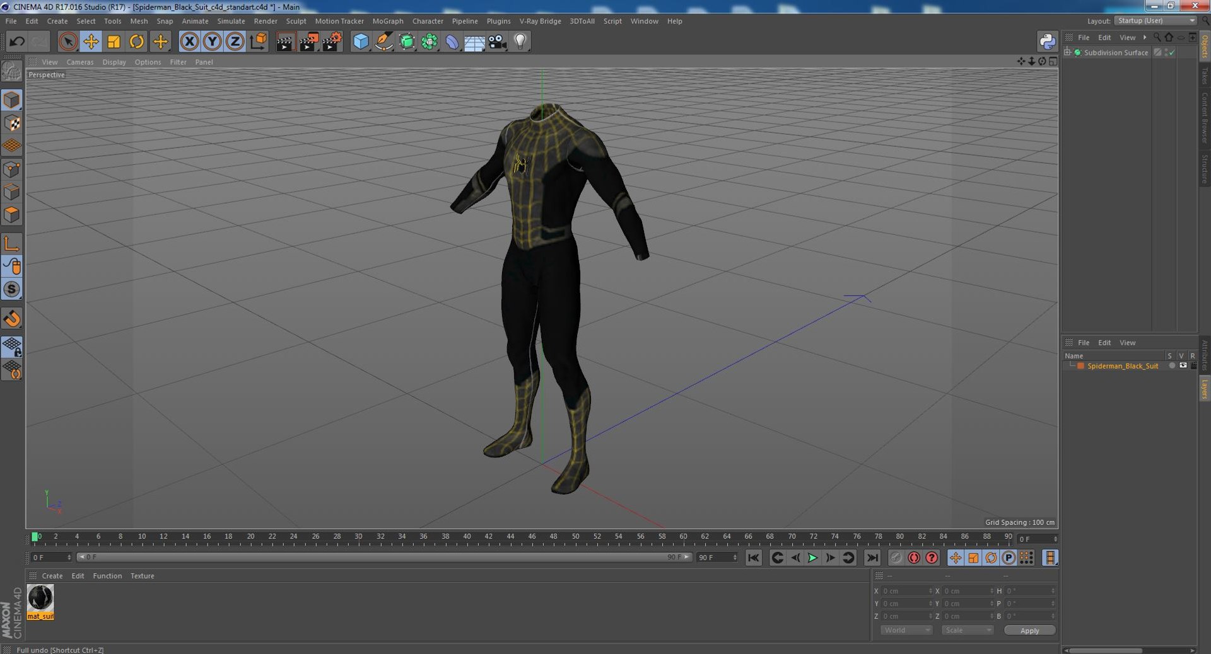Open the Layout Startup dropdown
The height and width of the screenshot is (654, 1211).
coord(1155,21)
